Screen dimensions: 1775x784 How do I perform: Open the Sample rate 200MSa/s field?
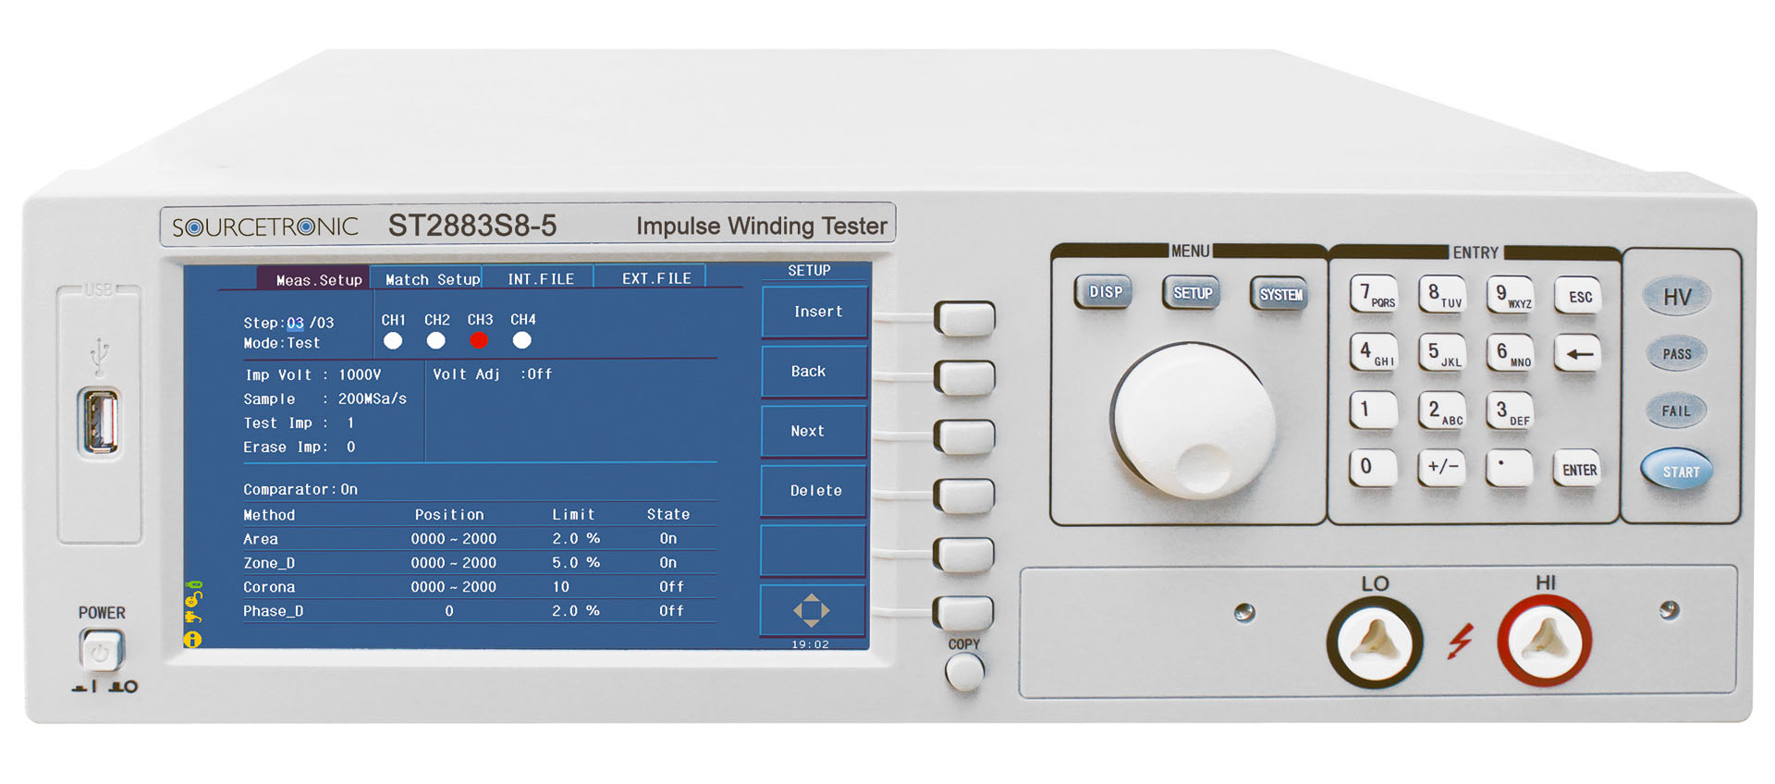click(x=372, y=398)
